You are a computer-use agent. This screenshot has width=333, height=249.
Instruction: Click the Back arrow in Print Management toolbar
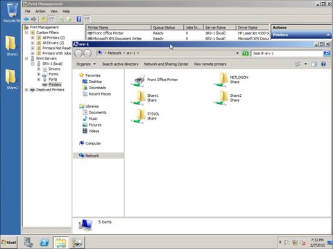pyautogui.click(x=26, y=19)
